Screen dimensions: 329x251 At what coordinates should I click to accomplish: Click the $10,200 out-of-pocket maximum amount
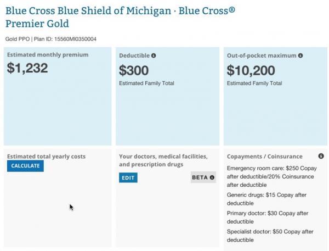click(251, 70)
